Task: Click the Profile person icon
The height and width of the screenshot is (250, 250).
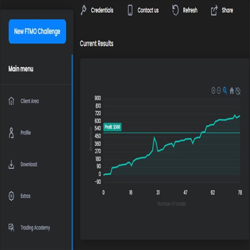Action: tap(11, 132)
